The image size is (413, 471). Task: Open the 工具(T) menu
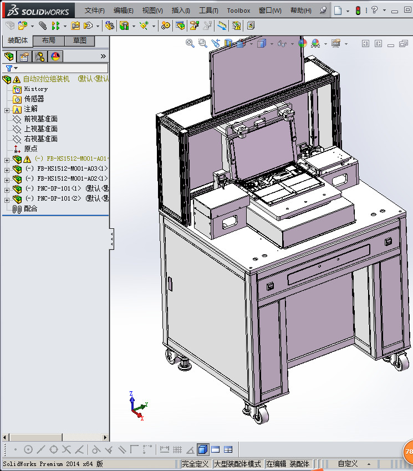click(208, 11)
